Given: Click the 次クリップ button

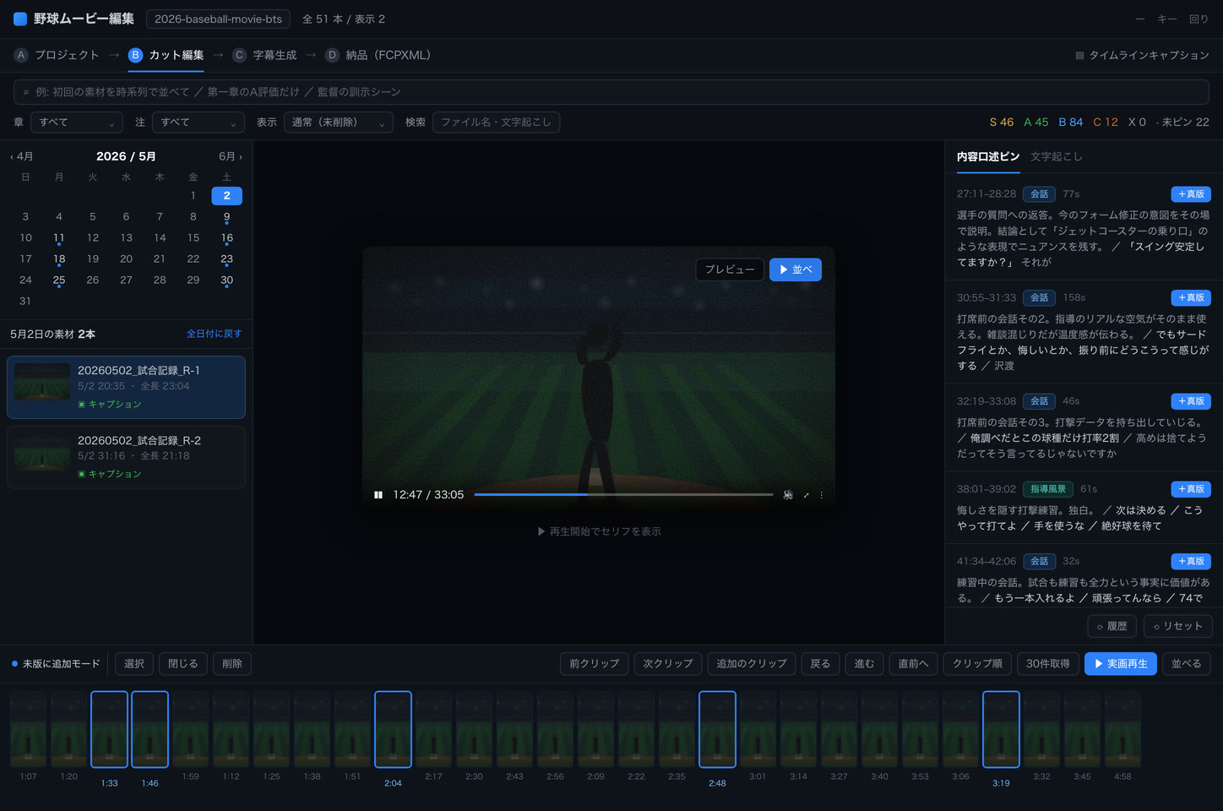Looking at the screenshot, I should pyautogui.click(x=668, y=664).
